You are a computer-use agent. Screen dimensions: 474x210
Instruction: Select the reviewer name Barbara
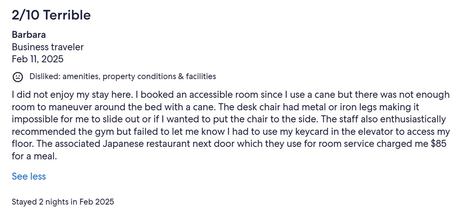click(x=29, y=35)
